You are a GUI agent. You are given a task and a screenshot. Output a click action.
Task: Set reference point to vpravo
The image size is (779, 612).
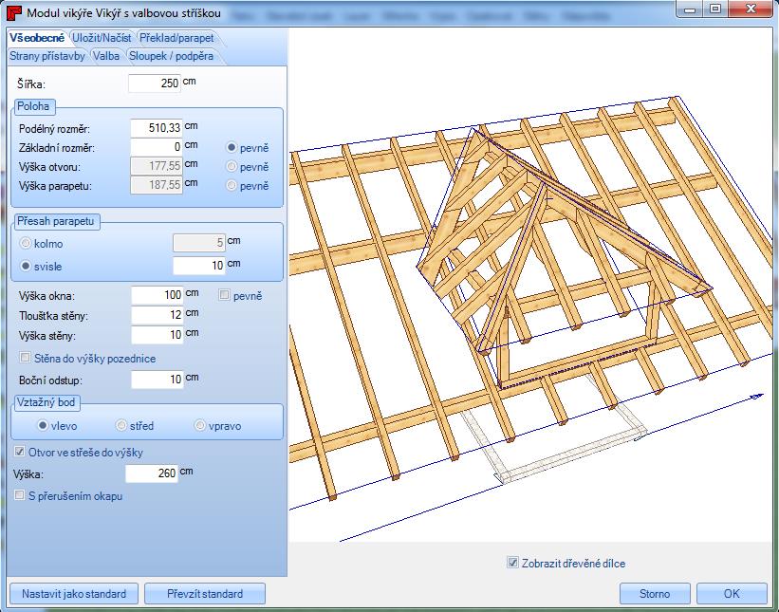click(199, 425)
